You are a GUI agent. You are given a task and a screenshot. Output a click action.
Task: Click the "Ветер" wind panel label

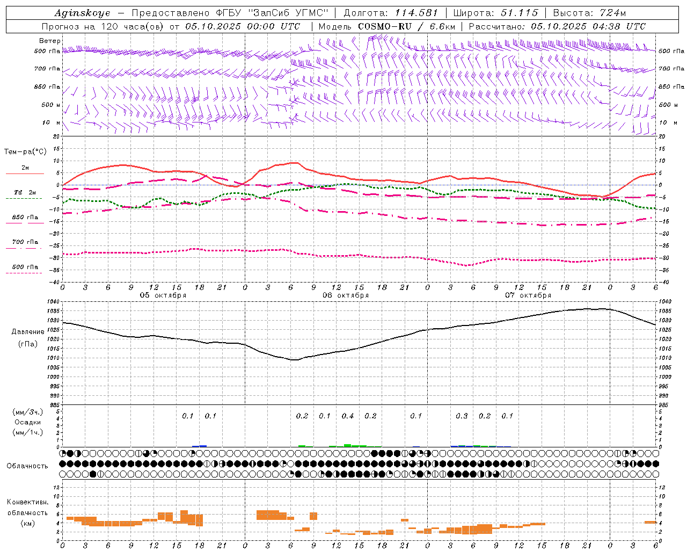pyautogui.click(x=49, y=41)
